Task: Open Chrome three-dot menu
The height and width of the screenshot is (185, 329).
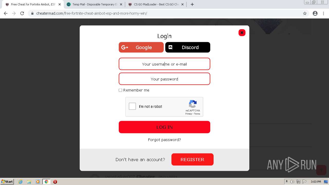Action: [x=324, y=13]
